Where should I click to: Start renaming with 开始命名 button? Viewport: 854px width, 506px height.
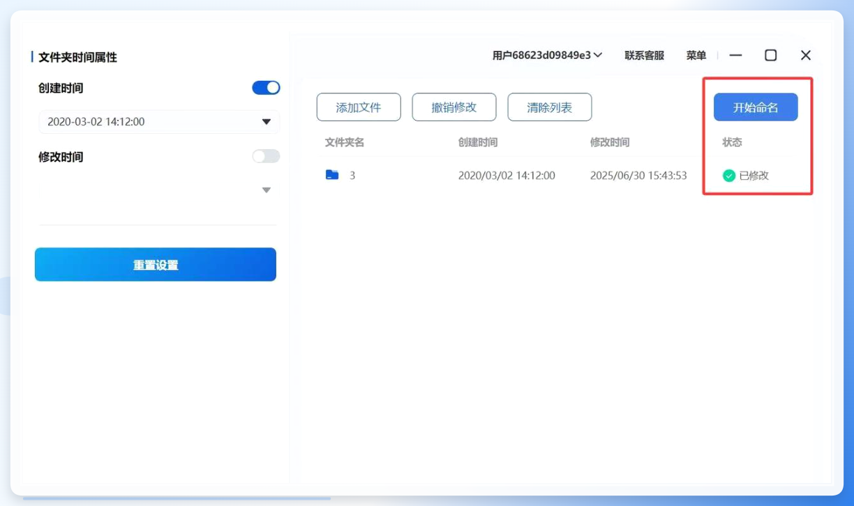coord(756,107)
